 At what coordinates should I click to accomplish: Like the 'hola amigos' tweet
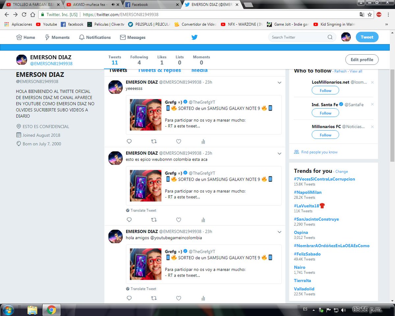click(x=178, y=298)
